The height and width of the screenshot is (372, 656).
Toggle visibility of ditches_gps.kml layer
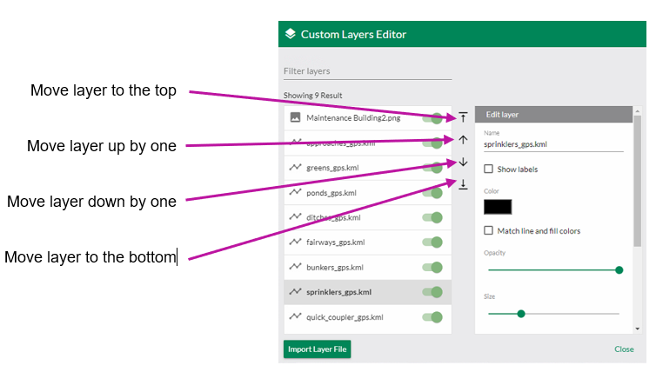[x=432, y=217]
